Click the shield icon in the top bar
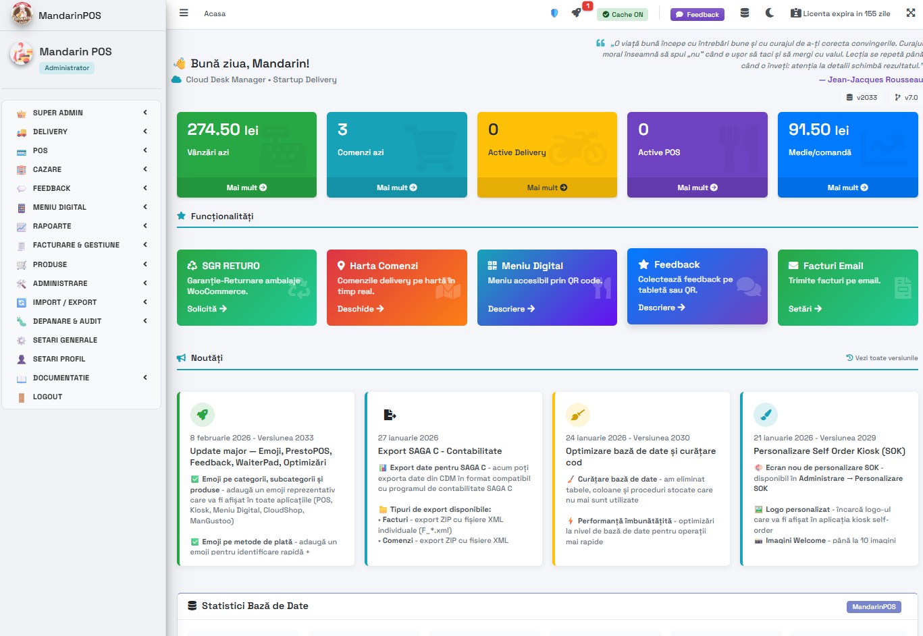This screenshot has height=636, width=923. pos(553,13)
